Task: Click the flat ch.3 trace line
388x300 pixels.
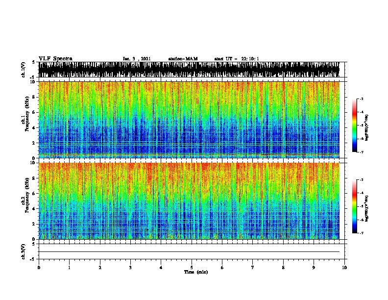Action: [x=189, y=252]
